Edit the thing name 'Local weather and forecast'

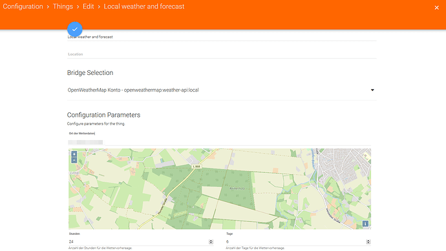point(222,37)
